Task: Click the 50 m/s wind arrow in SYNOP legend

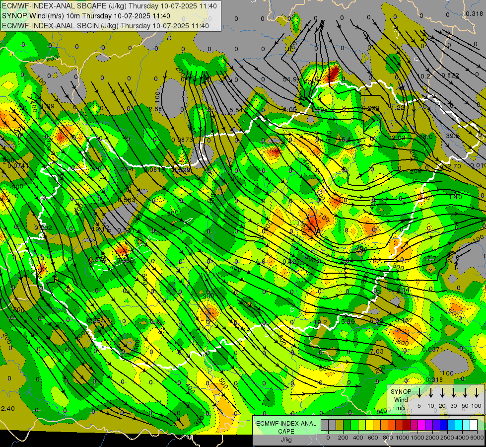Action: (465, 393)
